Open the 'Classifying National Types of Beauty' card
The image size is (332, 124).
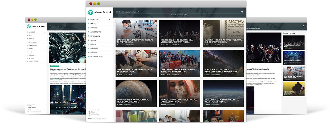click(223, 33)
